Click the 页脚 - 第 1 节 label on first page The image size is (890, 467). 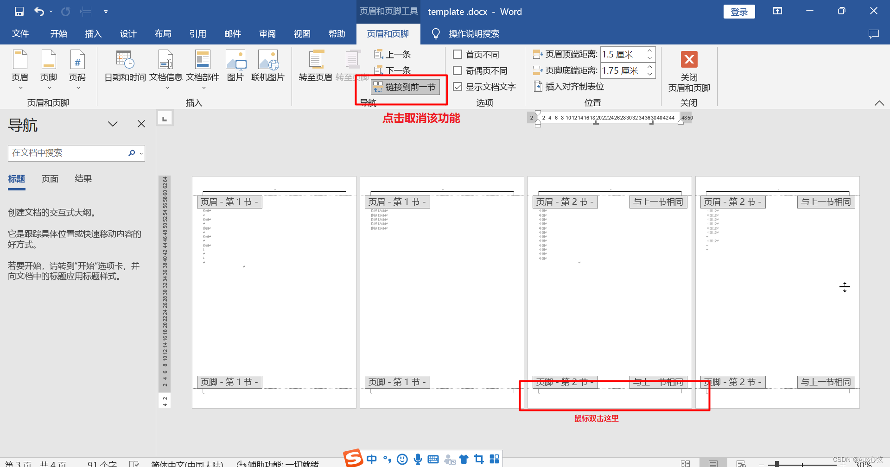pos(229,382)
